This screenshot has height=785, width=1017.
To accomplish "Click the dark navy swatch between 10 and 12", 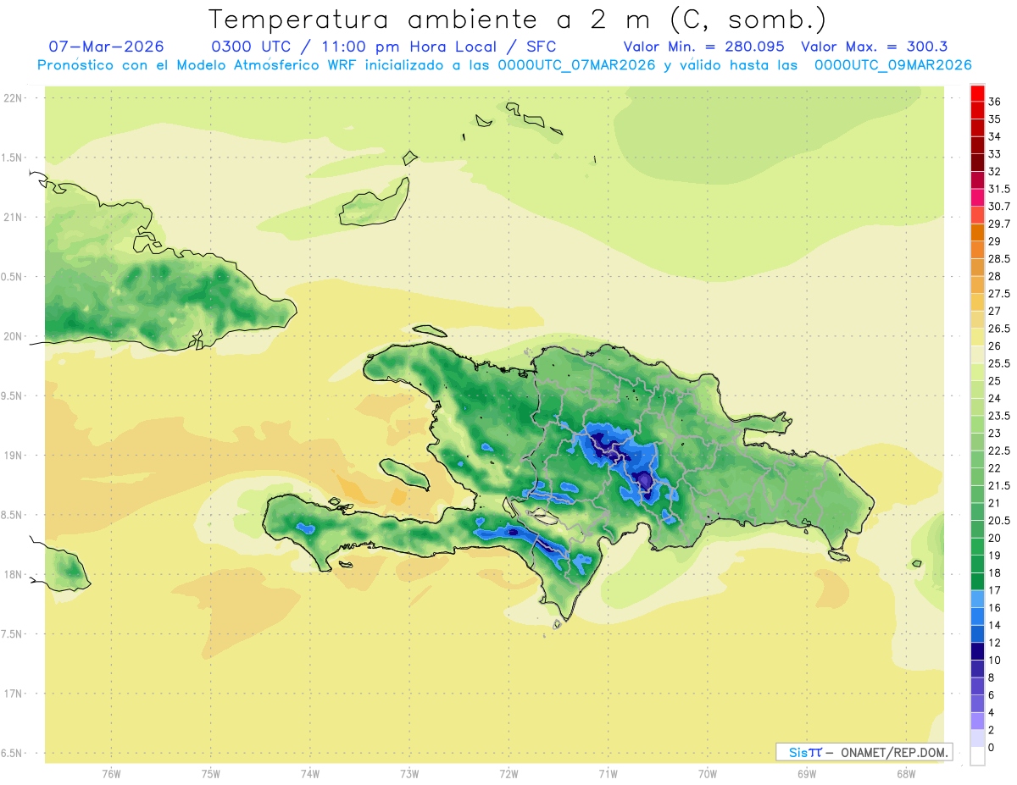I will [x=977, y=651].
